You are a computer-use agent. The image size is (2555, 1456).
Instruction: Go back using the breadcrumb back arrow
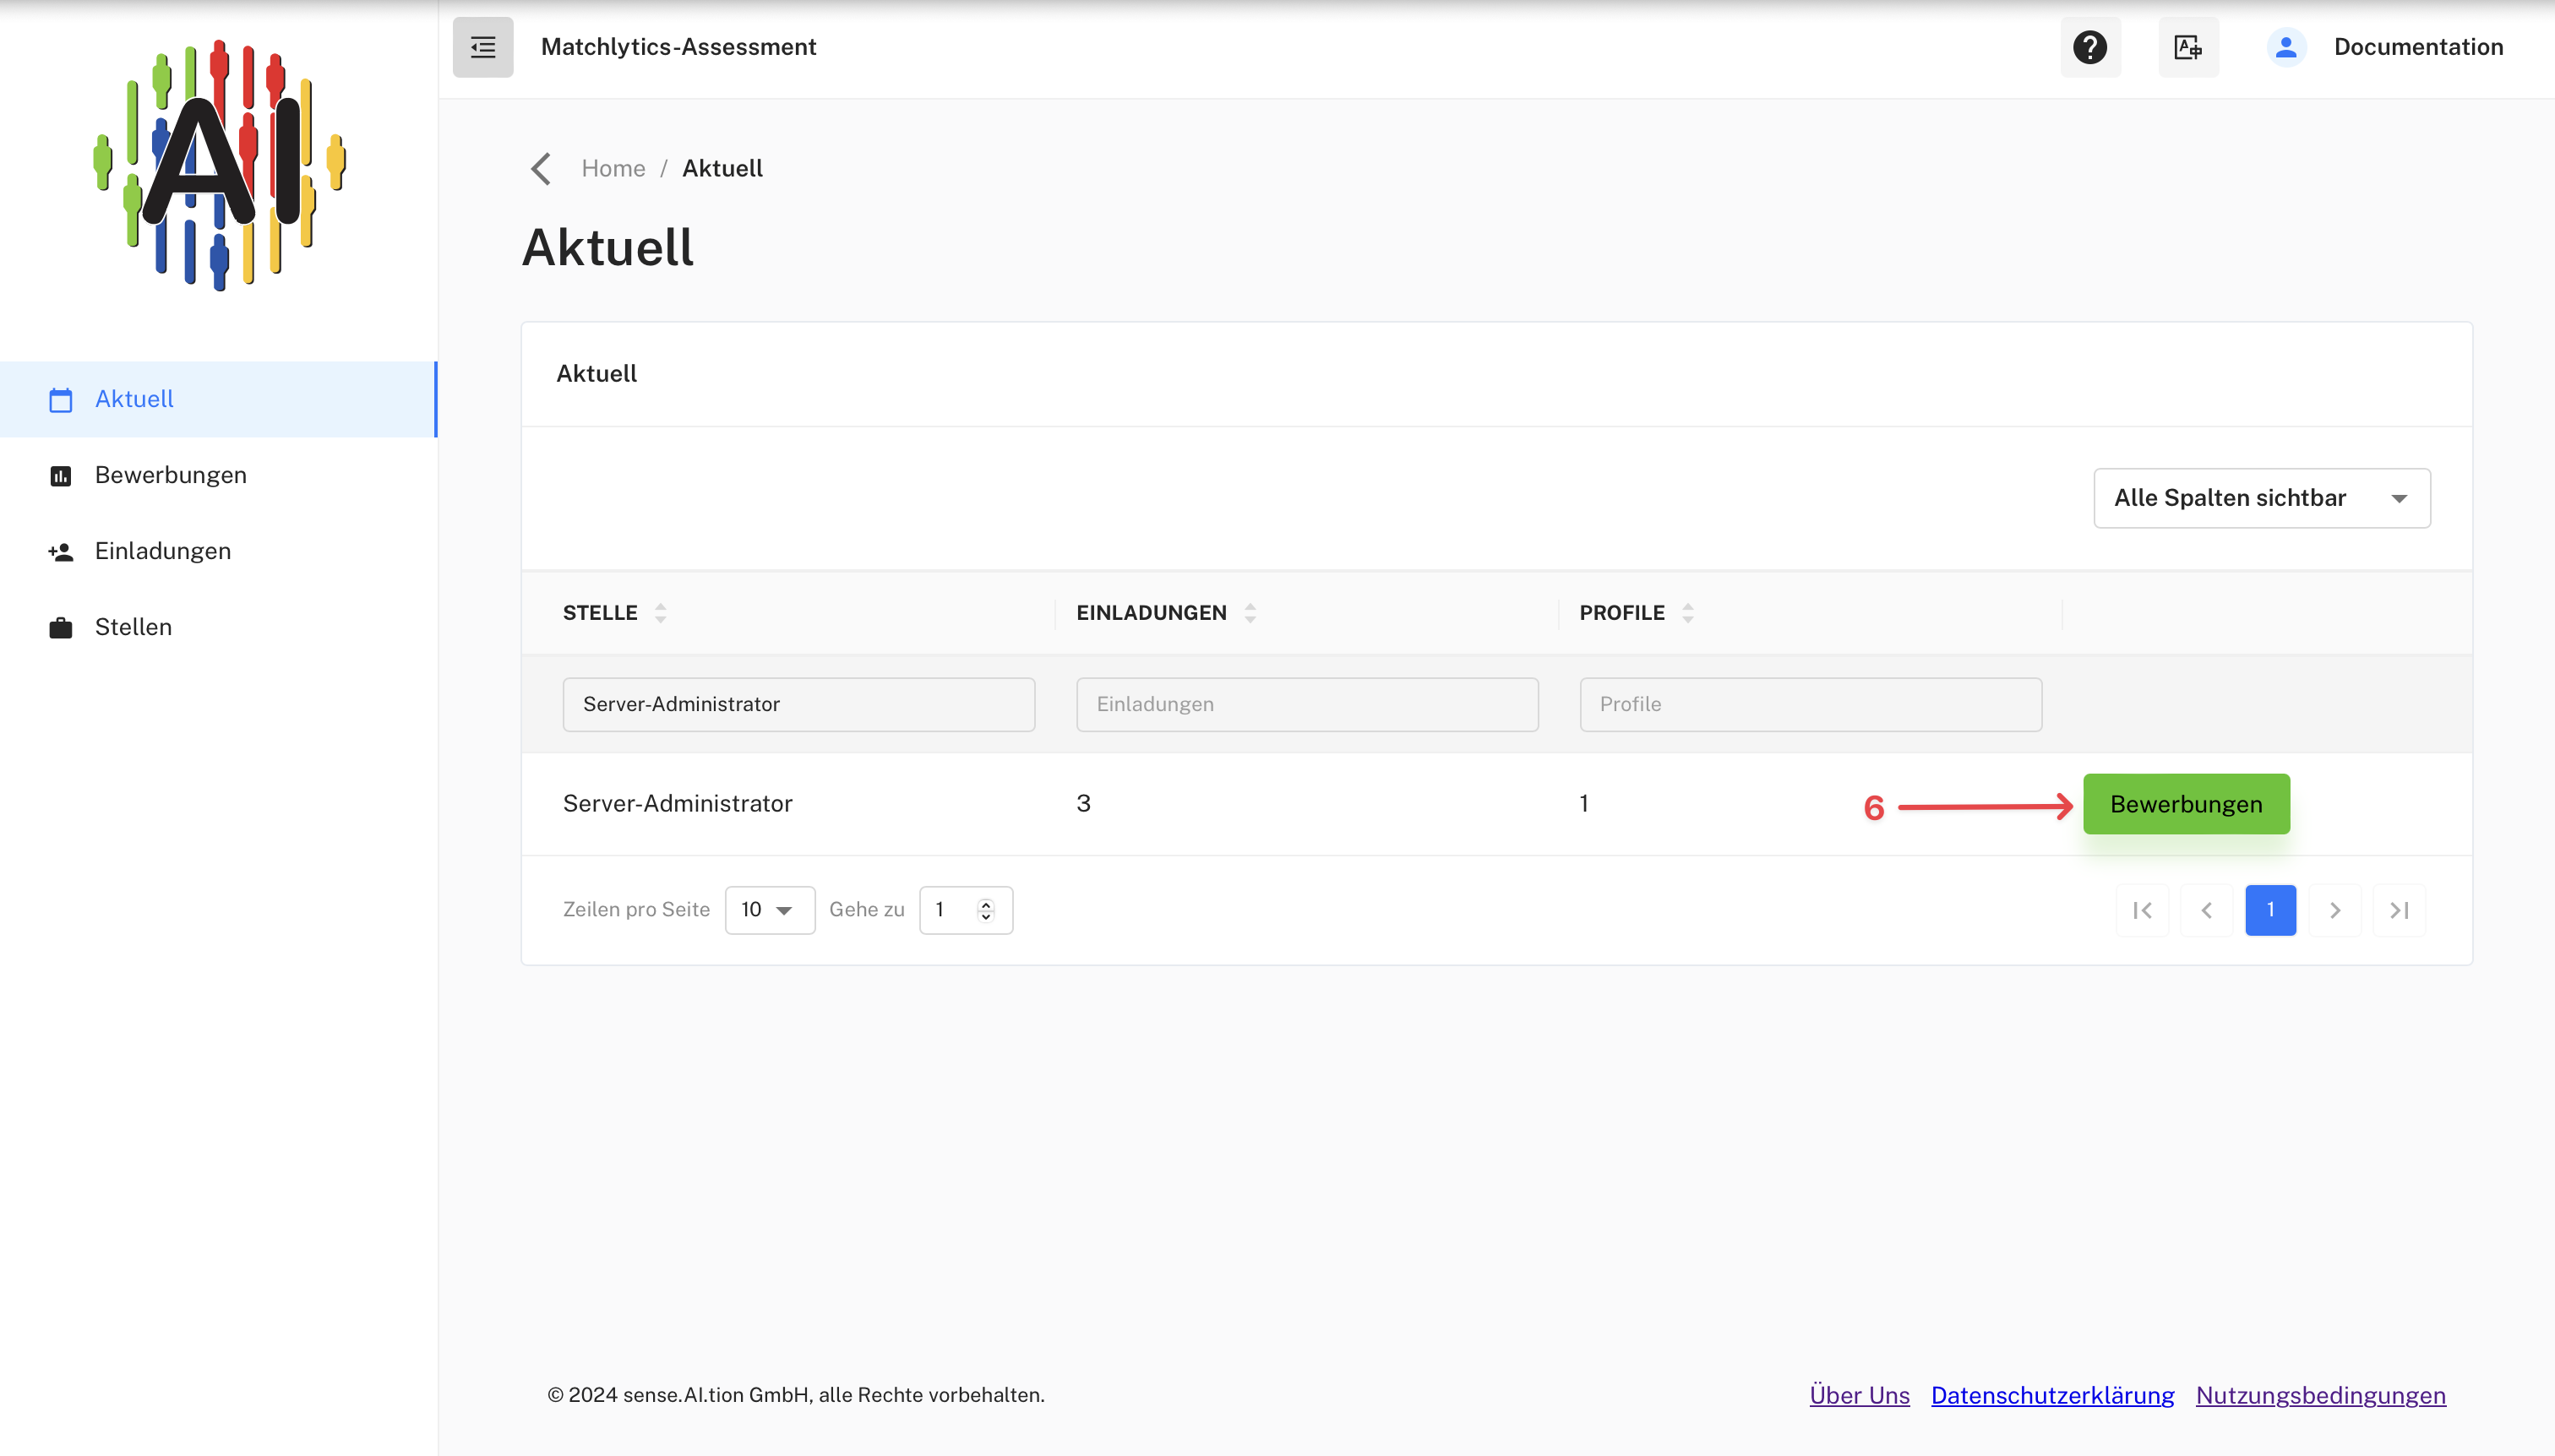tap(542, 168)
